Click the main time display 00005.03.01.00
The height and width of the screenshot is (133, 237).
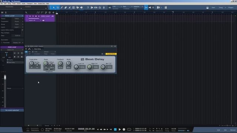click(86, 129)
